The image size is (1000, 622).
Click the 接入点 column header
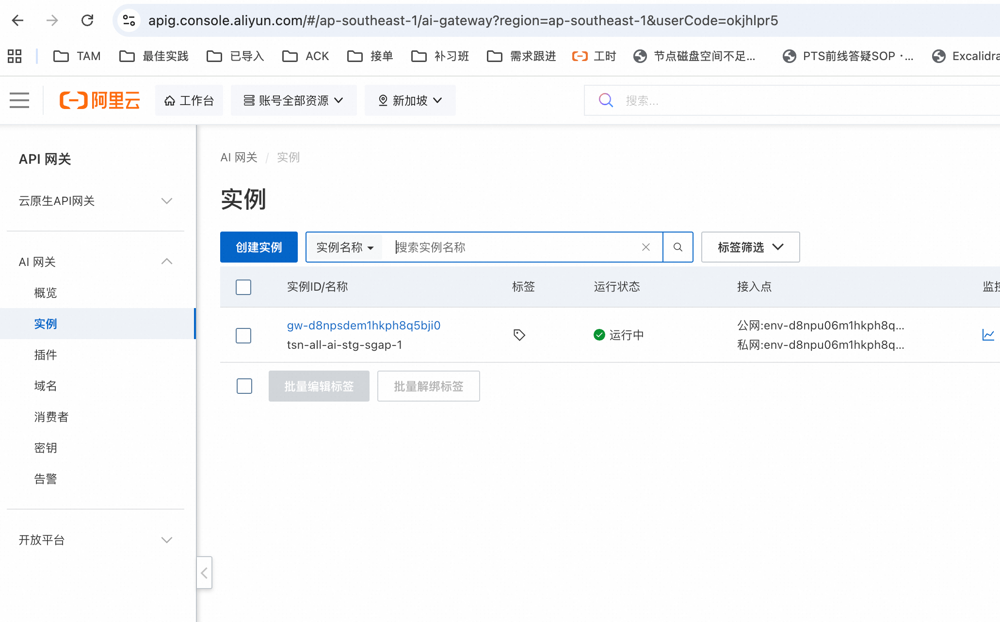[x=754, y=287]
